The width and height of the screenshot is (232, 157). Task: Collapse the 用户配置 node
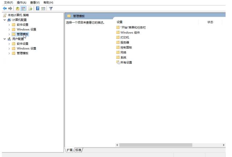tap(5, 39)
